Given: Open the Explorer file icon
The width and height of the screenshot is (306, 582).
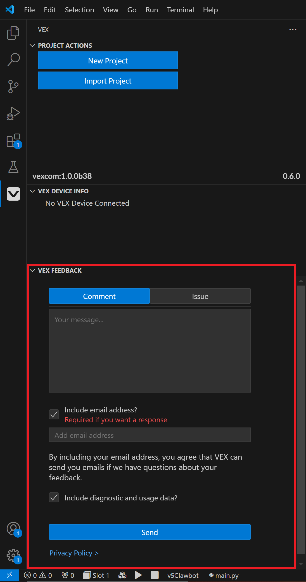Looking at the screenshot, I should [13, 33].
